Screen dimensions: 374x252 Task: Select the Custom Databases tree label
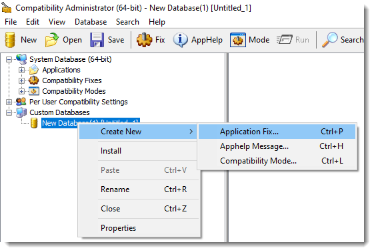59,112
